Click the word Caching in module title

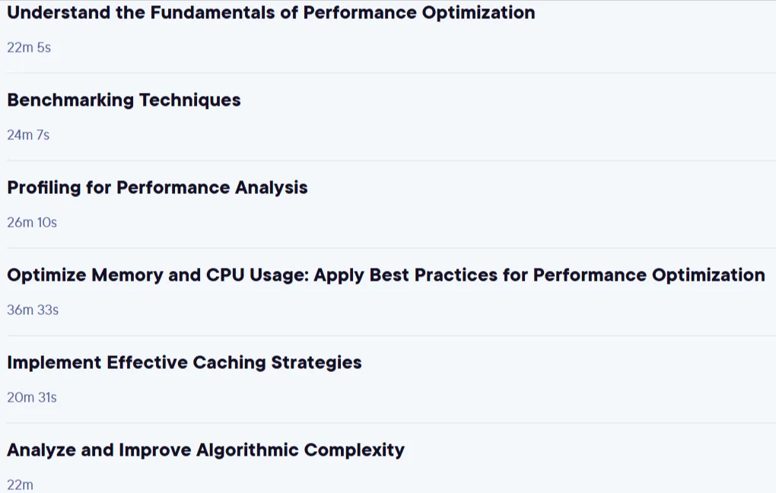[x=229, y=362]
